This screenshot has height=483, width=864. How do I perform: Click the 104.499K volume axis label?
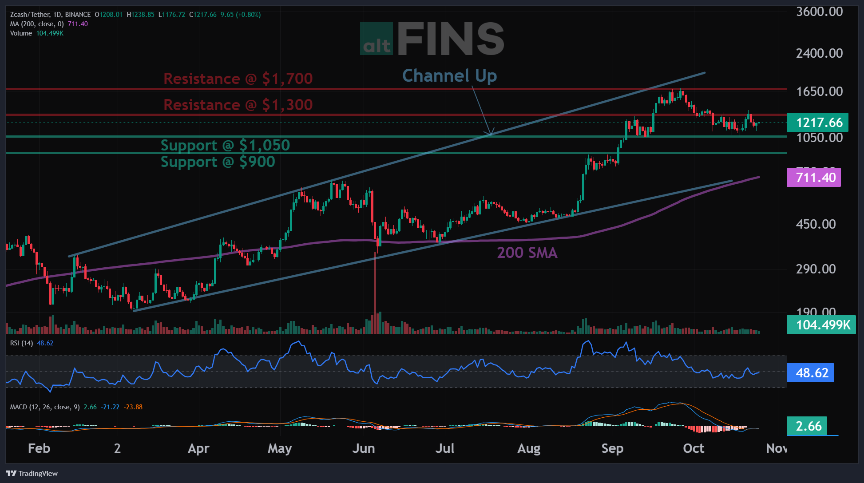pos(821,325)
